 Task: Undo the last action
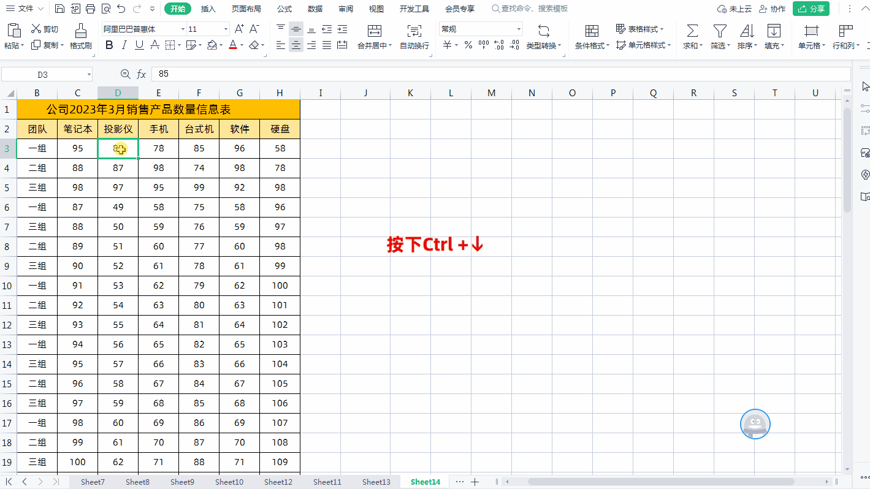click(x=121, y=9)
